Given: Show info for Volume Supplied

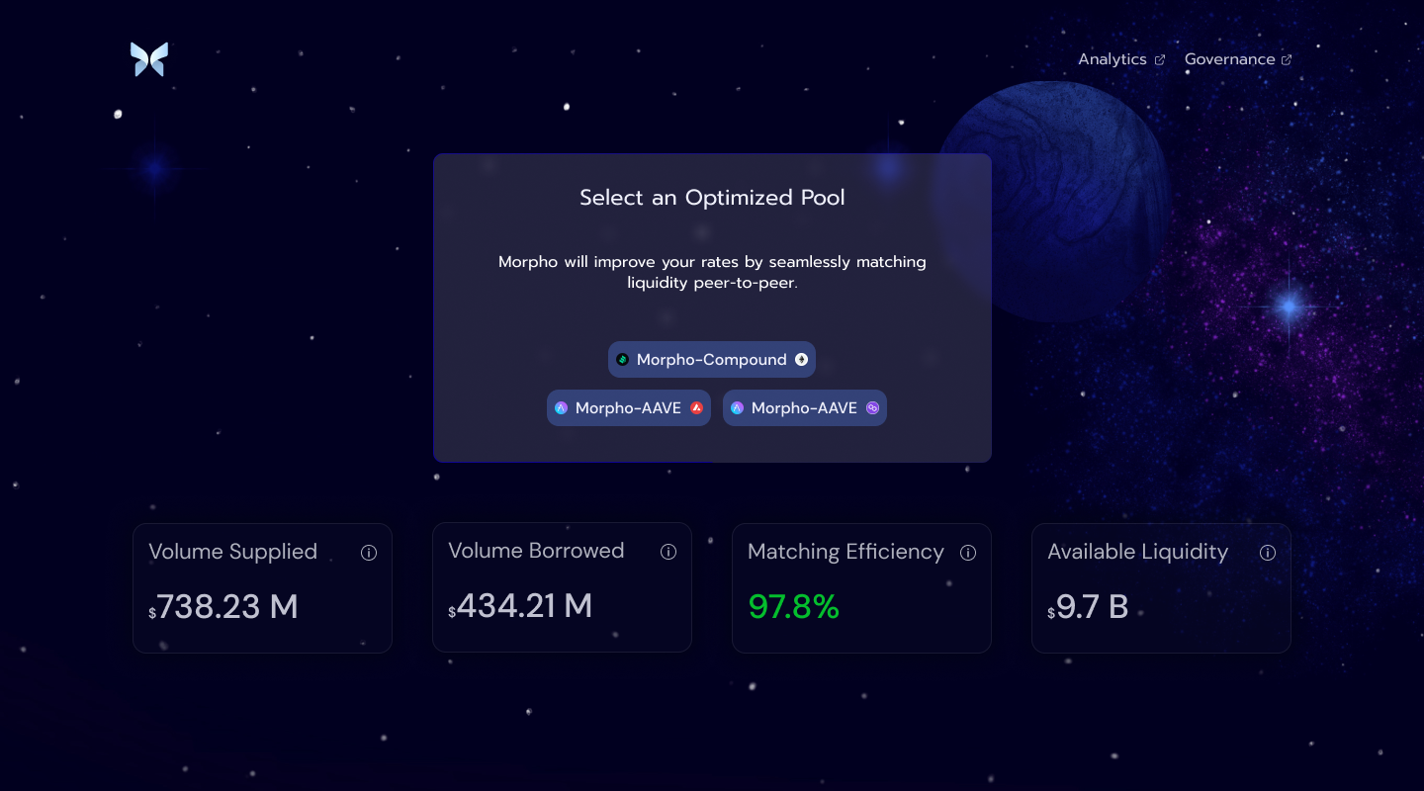Looking at the screenshot, I should click(x=369, y=553).
